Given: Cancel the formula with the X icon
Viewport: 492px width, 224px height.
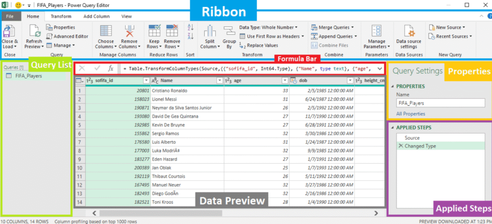Looking at the screenshot, I should 82,68.
